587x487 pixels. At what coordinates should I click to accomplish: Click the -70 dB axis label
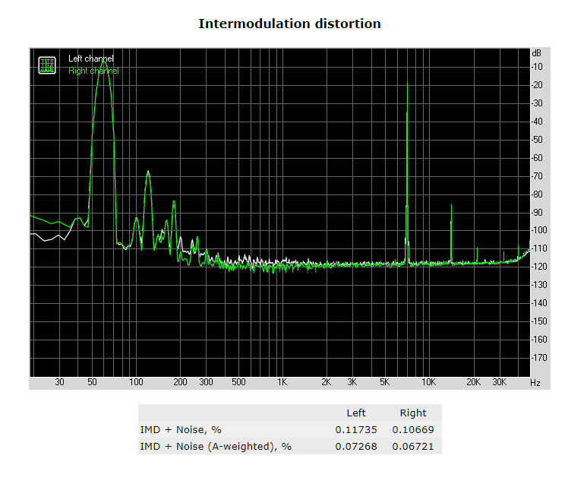[537, 176]
